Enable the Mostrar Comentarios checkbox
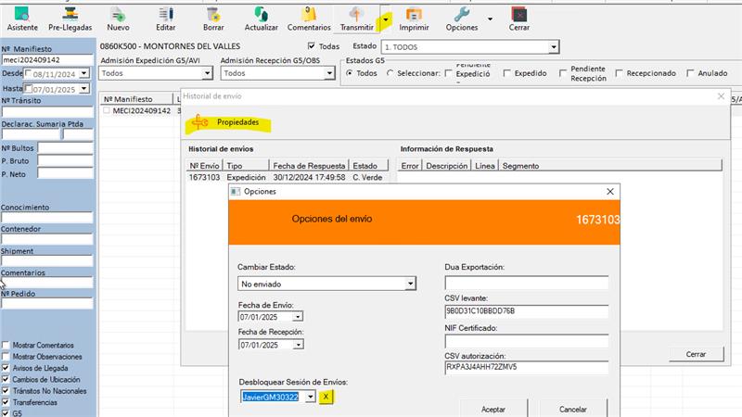 (6, 345)
